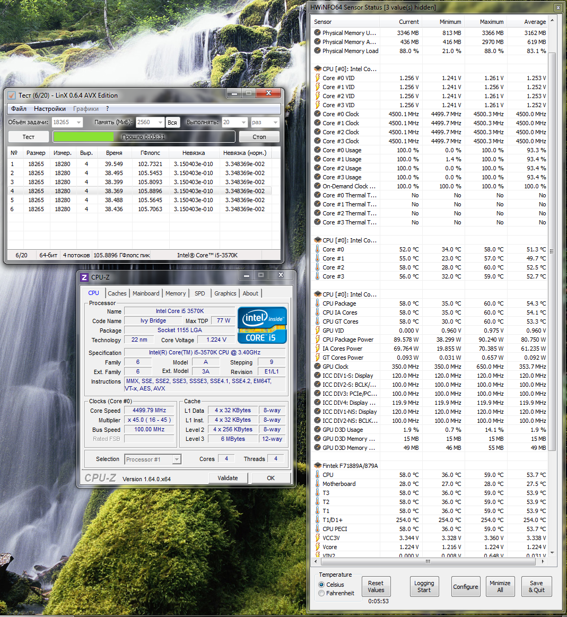
Task: Switch to the SPD tab in CPU-Z
Action: click(x=200, y=293)
